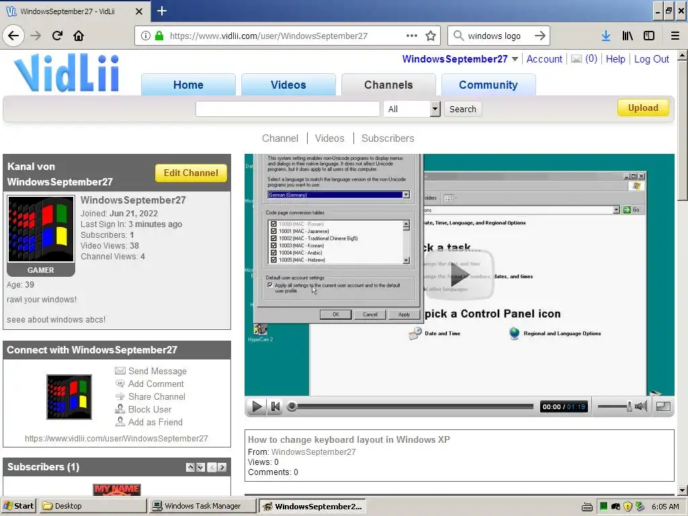This screenshot has width=688, height=516.
Task: Mute the video with the speaker icon
Action: (x=640, y=406)
